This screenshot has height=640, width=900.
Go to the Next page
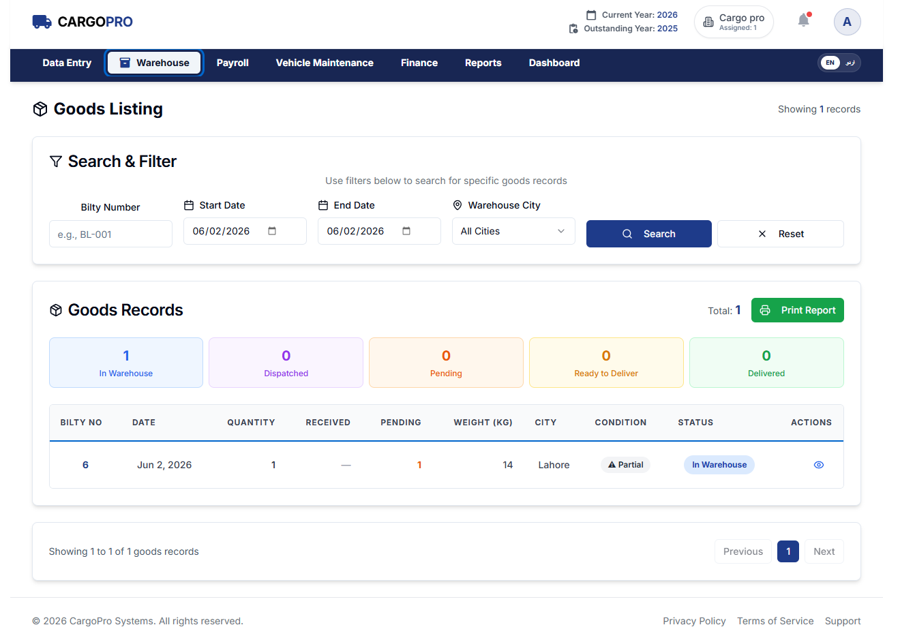click(x=824, y=551)
